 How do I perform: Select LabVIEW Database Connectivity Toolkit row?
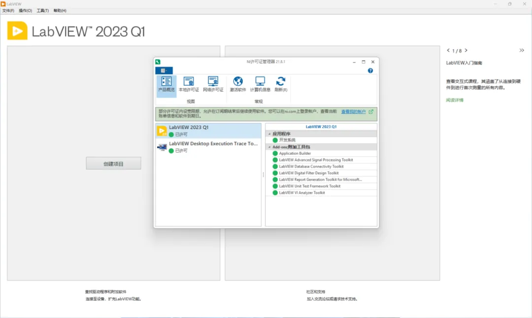(321, 167)
